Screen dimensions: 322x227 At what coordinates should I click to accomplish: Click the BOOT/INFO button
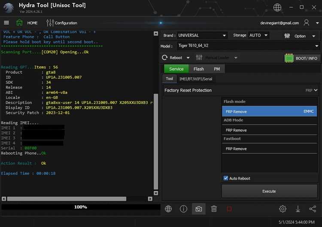[301, 58]
